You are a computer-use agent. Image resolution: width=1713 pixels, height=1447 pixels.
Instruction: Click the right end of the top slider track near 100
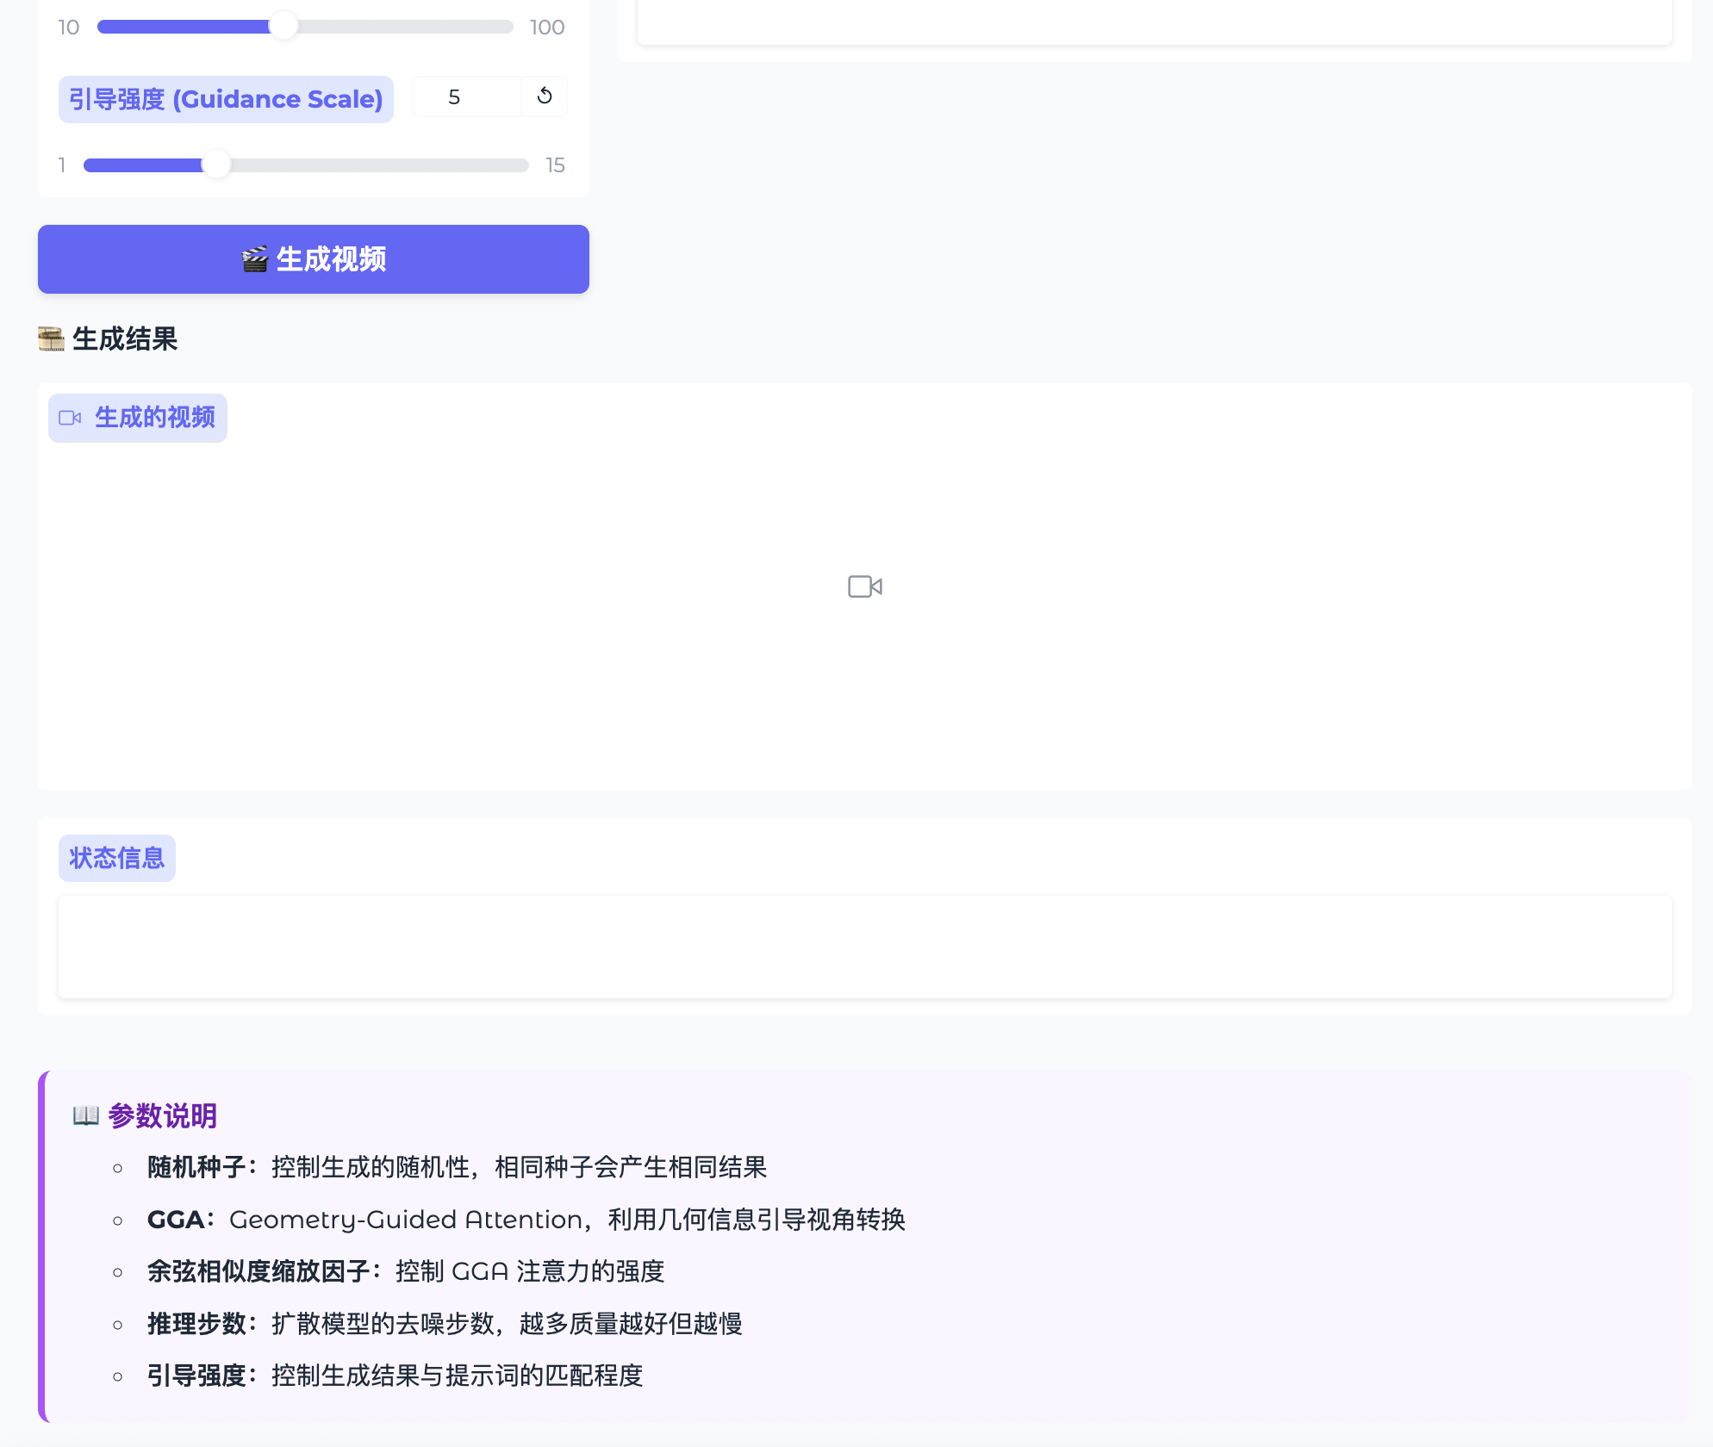[507, 27]
